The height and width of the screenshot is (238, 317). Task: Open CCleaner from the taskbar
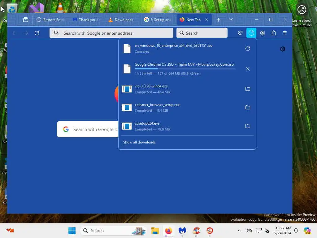[196, 231]
